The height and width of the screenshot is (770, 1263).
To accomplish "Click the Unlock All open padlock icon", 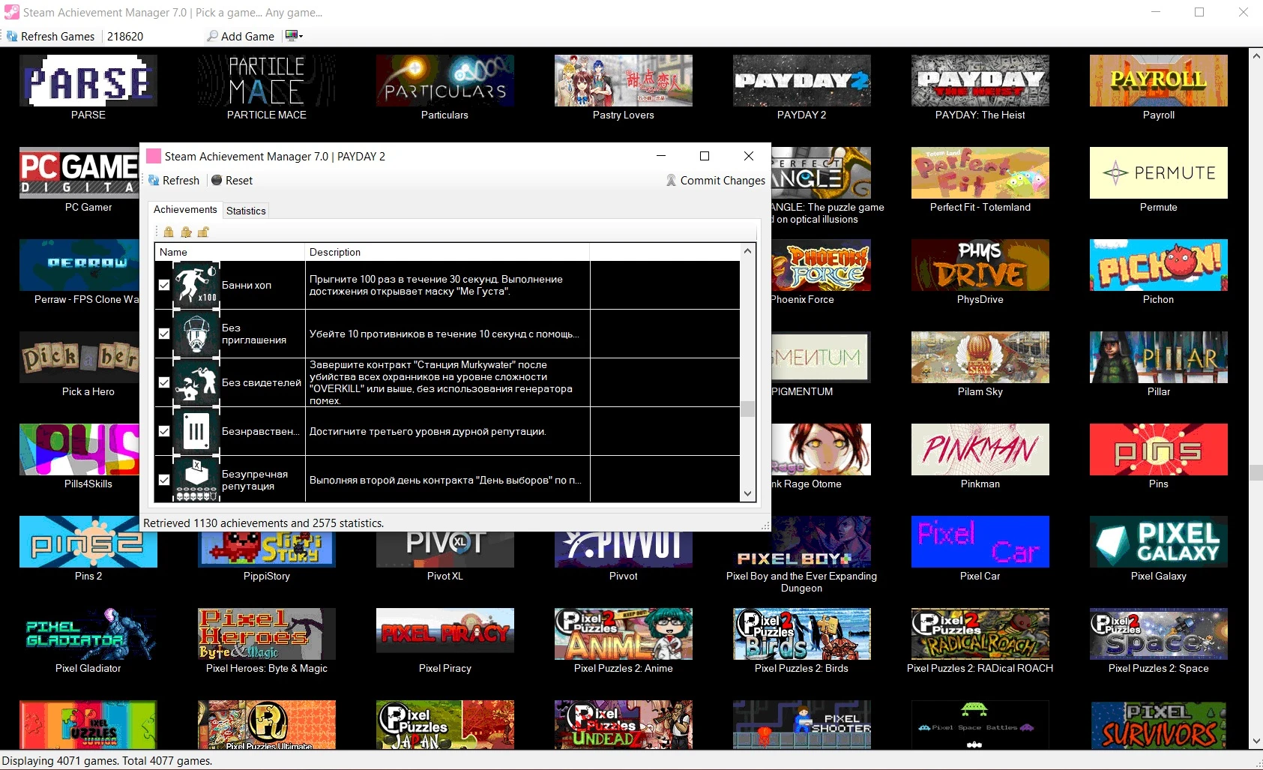I will point(203,232).
